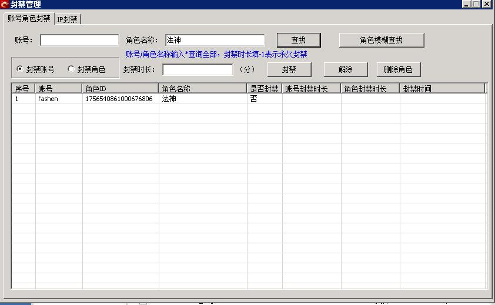495x305 pixels.
Task: Click the 查找 search button
Action: pyautogui.click(x=299, y=40)
